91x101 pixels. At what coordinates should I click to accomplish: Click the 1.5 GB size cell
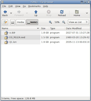click(x=45, y=37)
